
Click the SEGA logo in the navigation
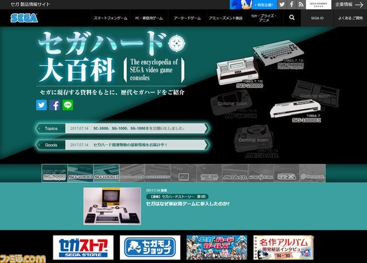pos(24,18)
